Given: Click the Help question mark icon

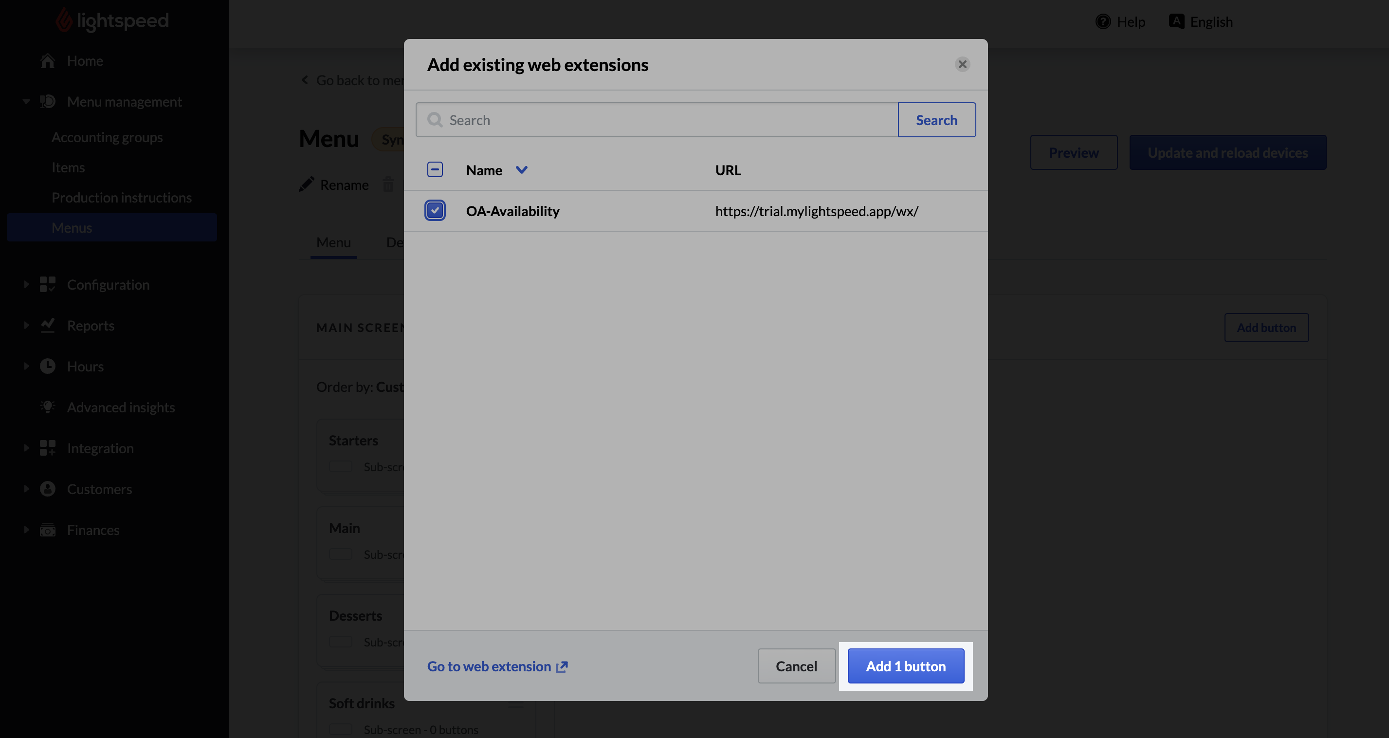Looking at the screenshot, I should (1103, 21).
